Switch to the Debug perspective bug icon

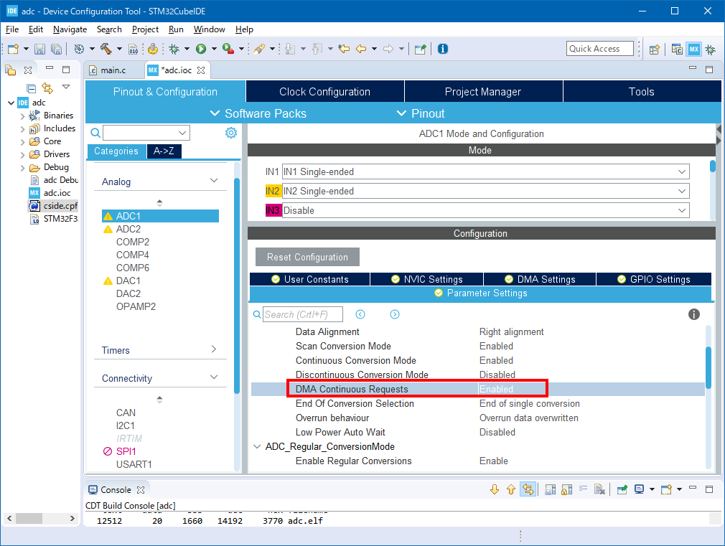pos(711,49)
